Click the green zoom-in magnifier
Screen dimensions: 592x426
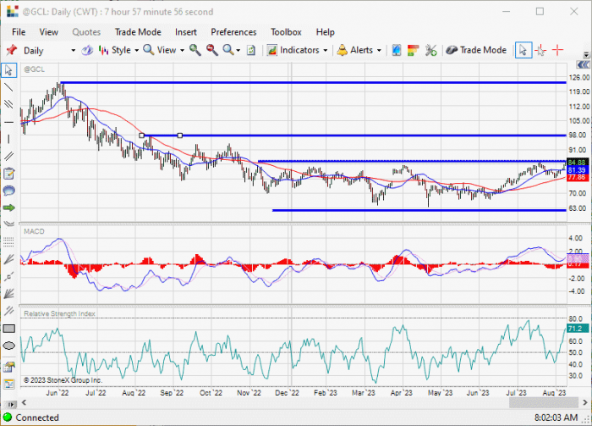coord(195,50)
